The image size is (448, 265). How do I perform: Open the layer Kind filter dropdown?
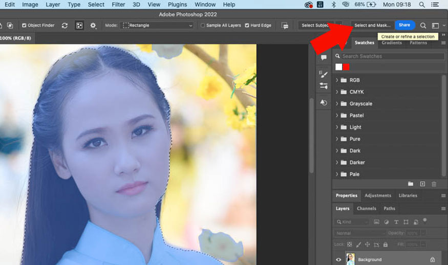pos(352,222)
